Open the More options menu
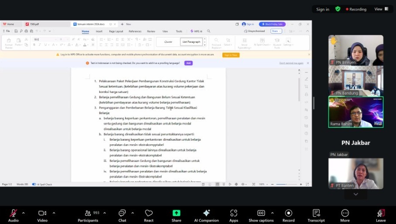This screenshot has width=396, height=224. pyautogui.click(x=345, y=213)
